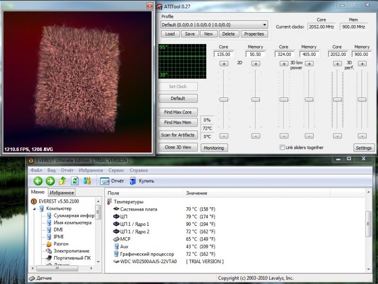This screenshot has height=284, width=378.
Task: Click the ЦП 1 / Ядро 1 chip icon
Action: pyautogui.click(x=116, y=224)
